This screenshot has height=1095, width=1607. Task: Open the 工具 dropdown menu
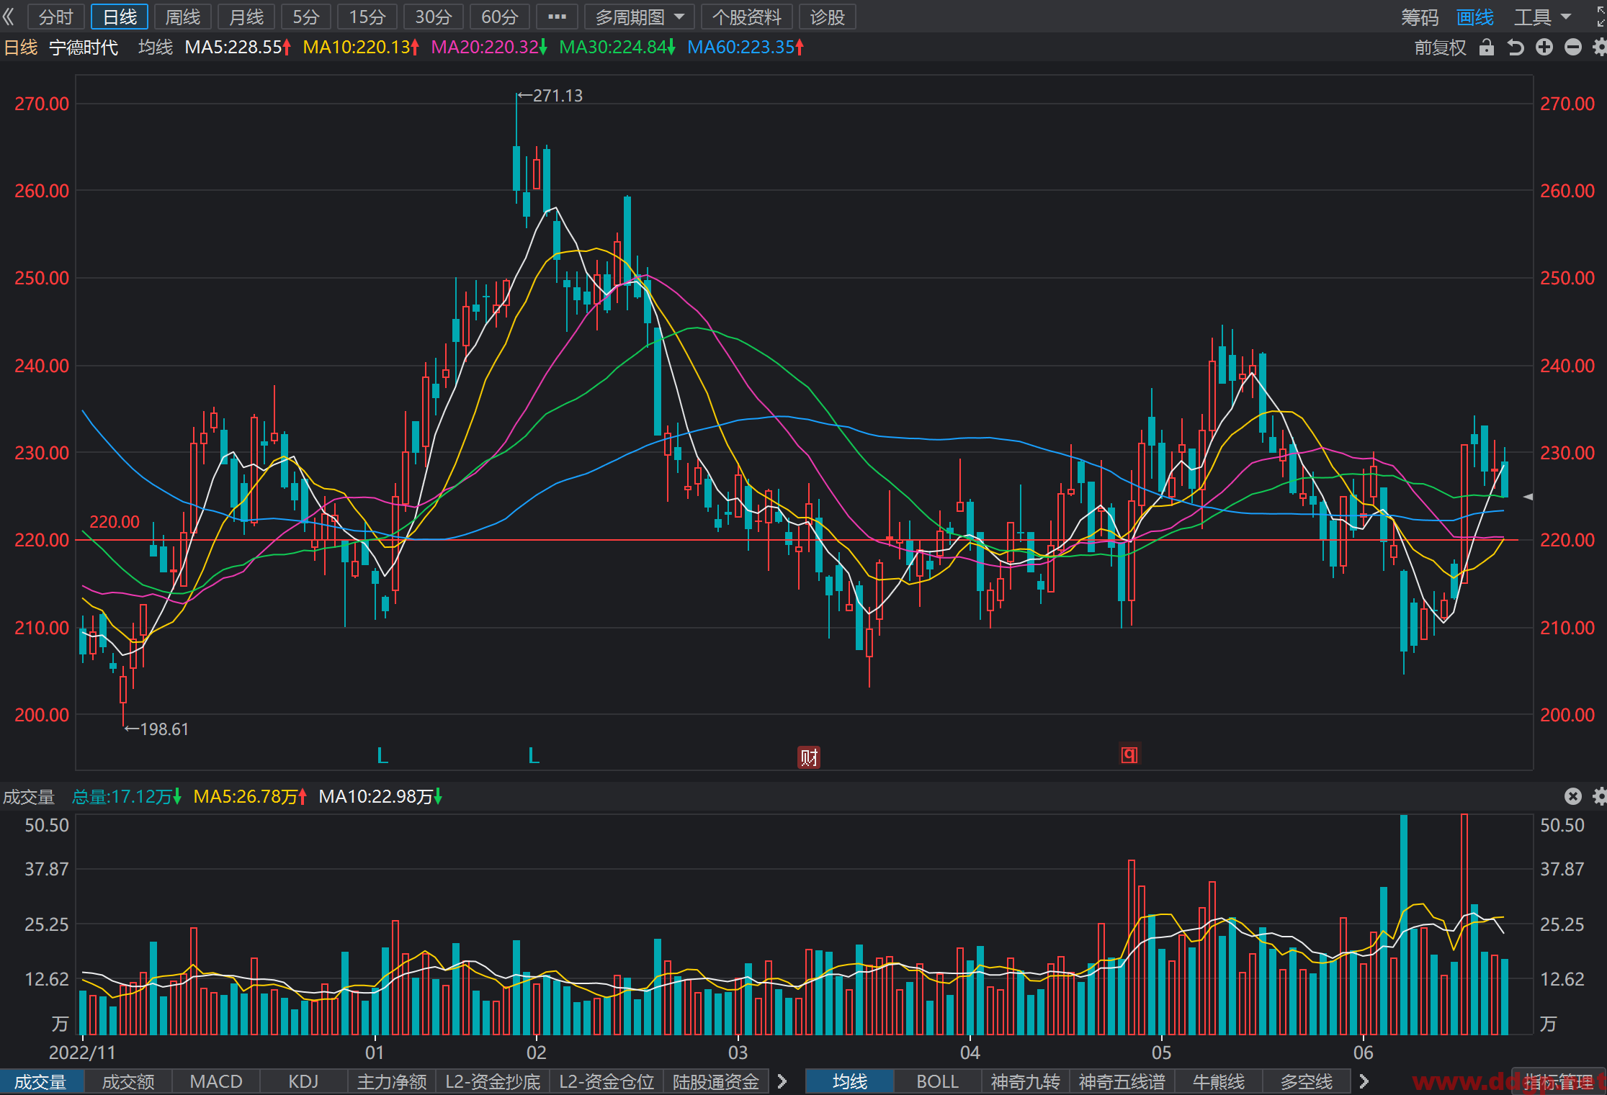pyautogui.click(x=1542, y=17)
